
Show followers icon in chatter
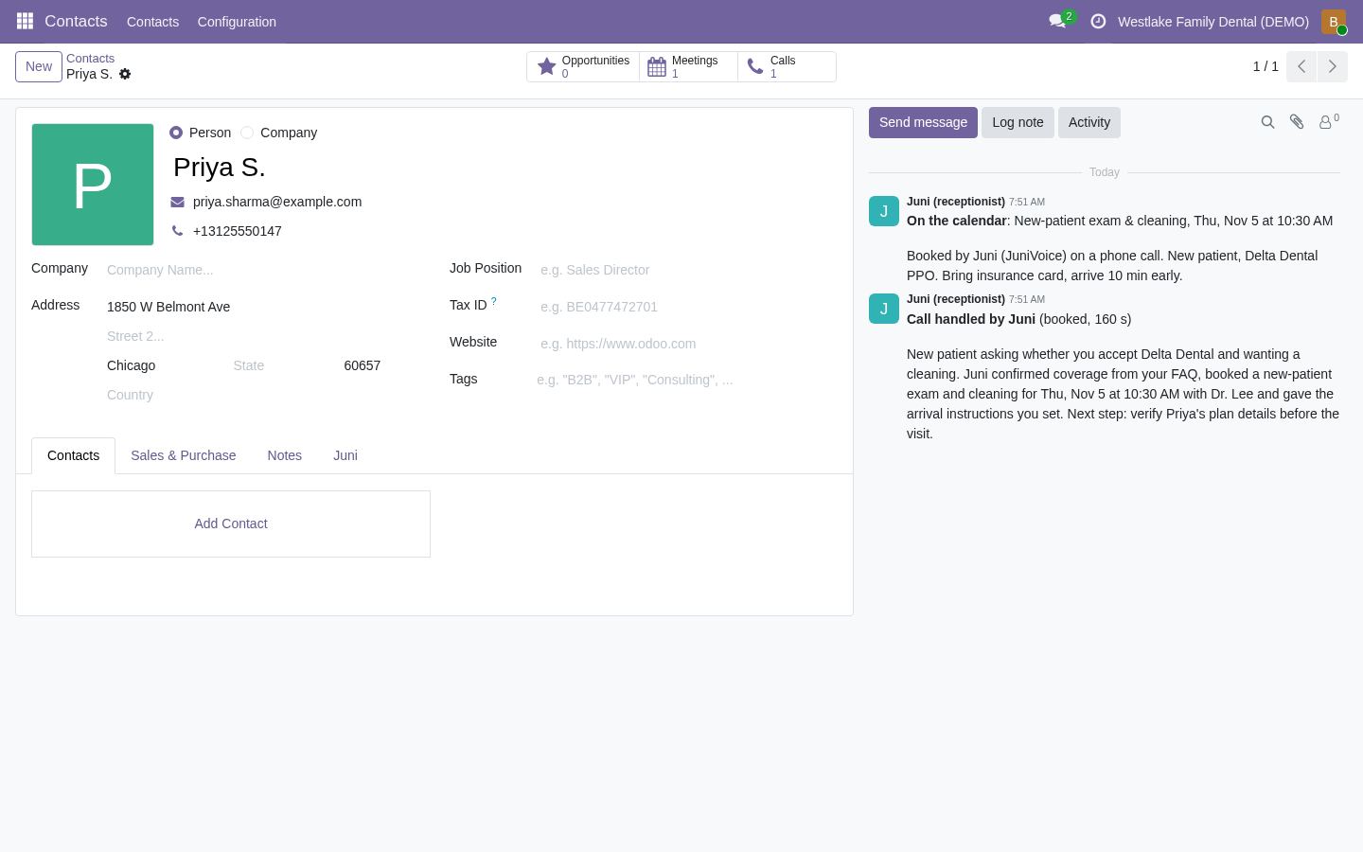pyautogui.click(x=1328, y=122)
